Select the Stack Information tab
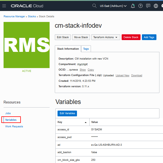 68,49
